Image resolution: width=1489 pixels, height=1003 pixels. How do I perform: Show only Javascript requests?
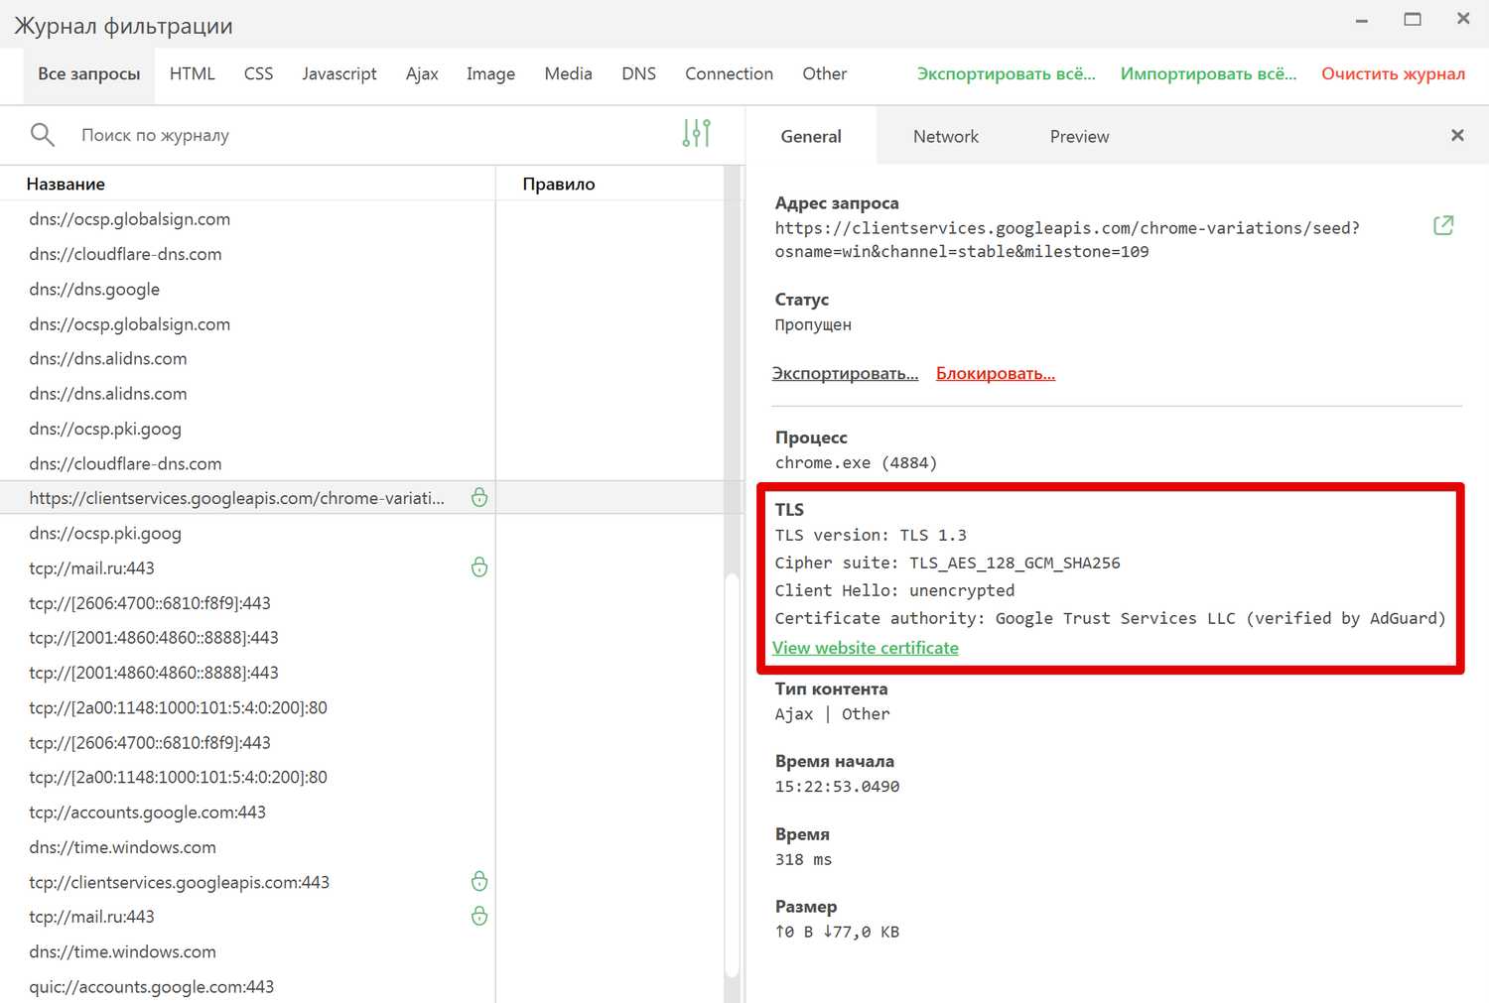coord(338,74)
